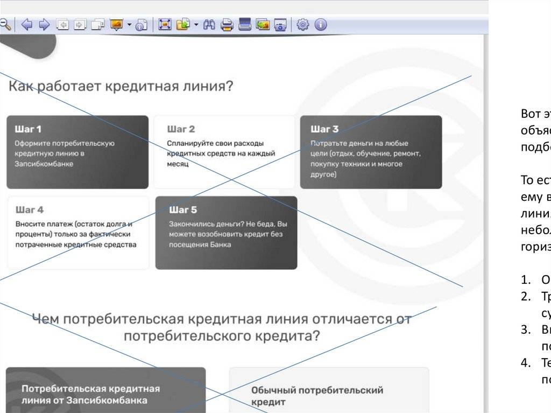This screenshot has width=551, height=413.
Task: Click text "Оформите потребительскую кредитную линию"
Action: (65, 149)
